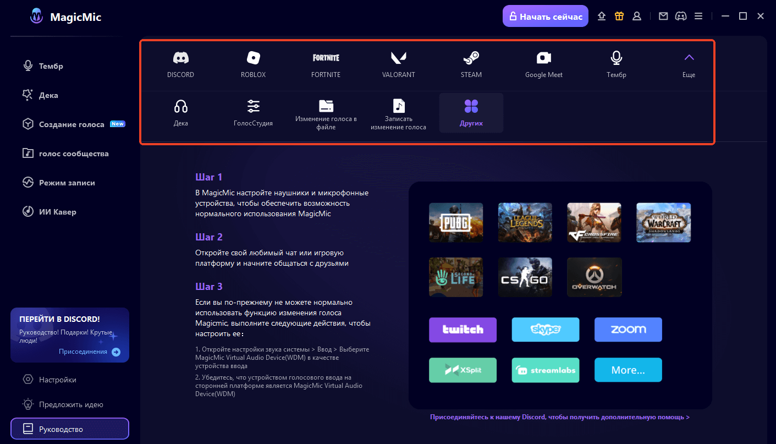
Task: Collapse the guide list with Еще chevron
Action: click(x=689, y=65)
